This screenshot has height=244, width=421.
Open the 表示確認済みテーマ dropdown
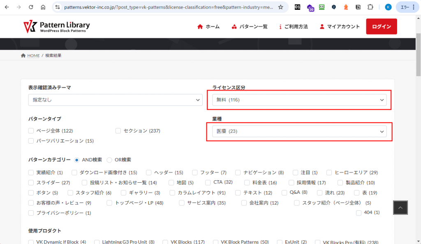click(115, 100)
